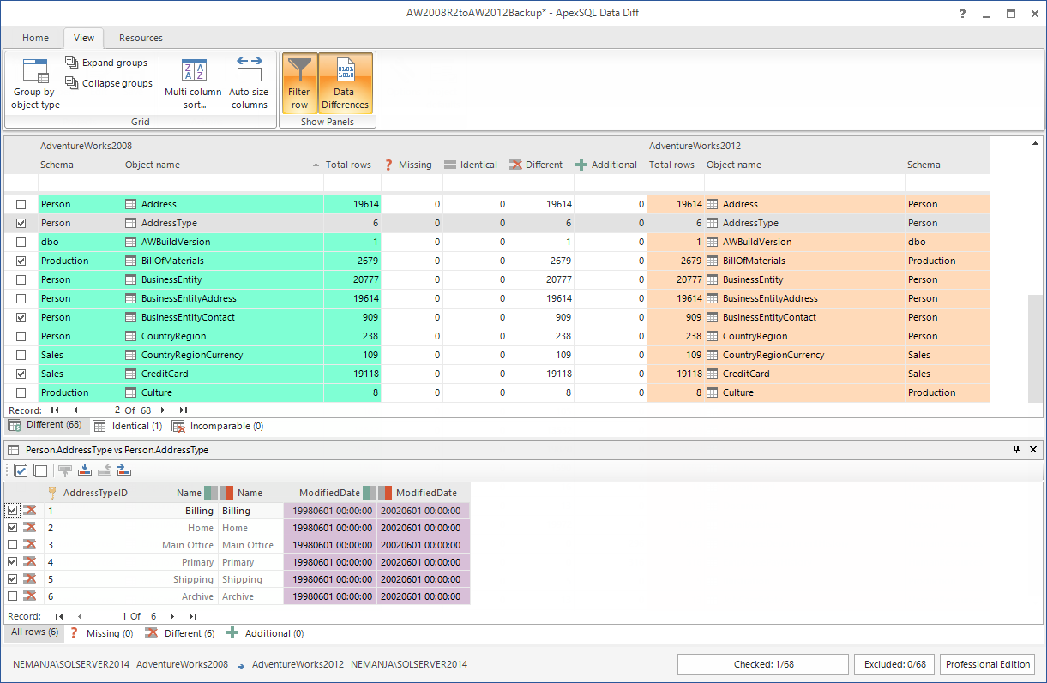Uncheck the Shipping row checkbox

13,579
